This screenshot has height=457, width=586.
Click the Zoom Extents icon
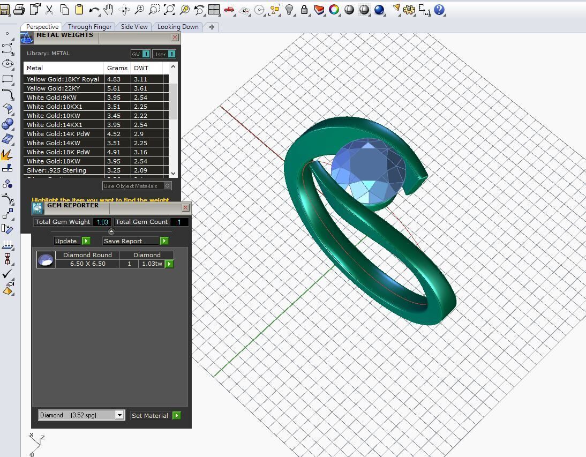click(x=169, y=10)
